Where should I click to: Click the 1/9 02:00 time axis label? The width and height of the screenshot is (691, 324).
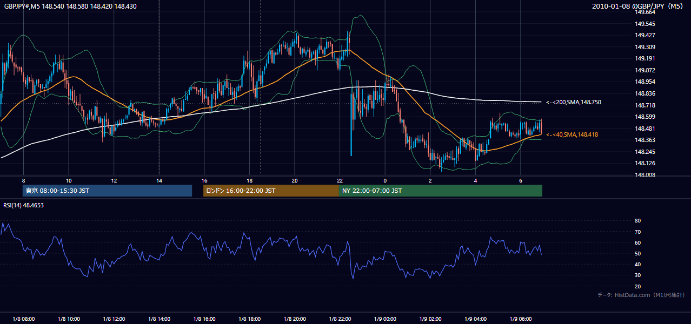(430, 319)
